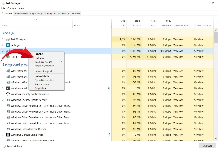Open the File menu
Viewport: 218px width, 151px height.
tap(3, 8)
